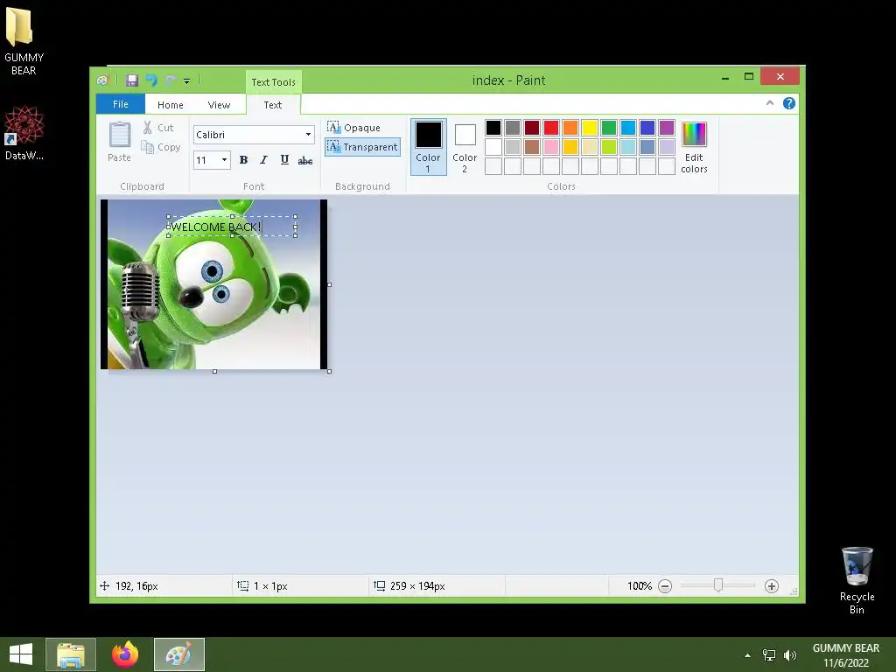This screenshot has height=672, width=896.
Task: Pick the light blue color swatch
Action: [628, 147]
